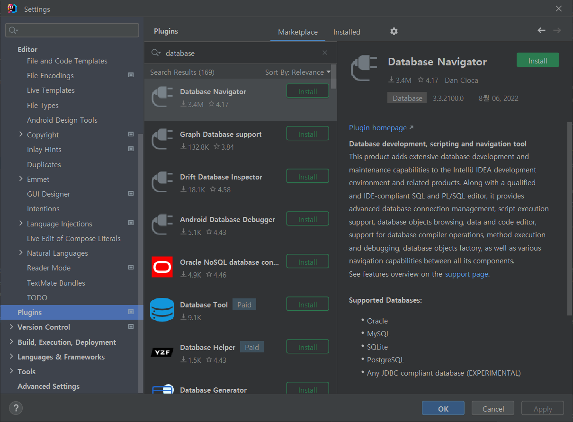Open the Intentions settings page

pos(43,208)
